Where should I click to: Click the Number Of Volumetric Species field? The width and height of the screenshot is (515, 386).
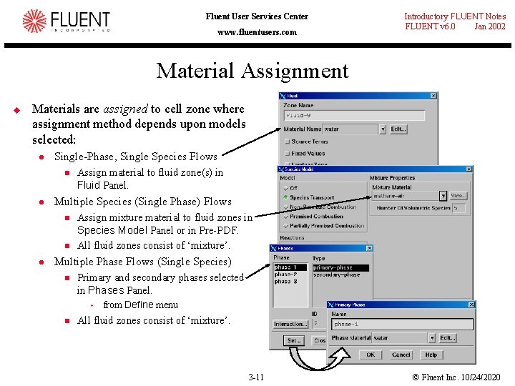(458, 208)
